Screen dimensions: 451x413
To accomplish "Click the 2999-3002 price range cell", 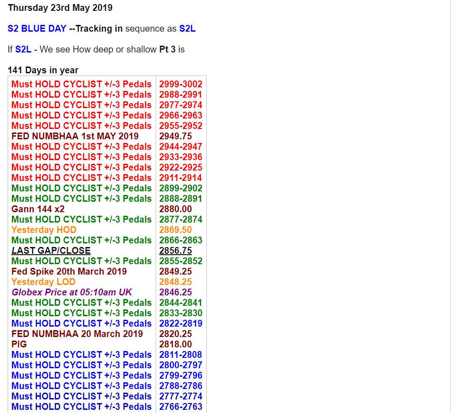I will pos(180,84).
